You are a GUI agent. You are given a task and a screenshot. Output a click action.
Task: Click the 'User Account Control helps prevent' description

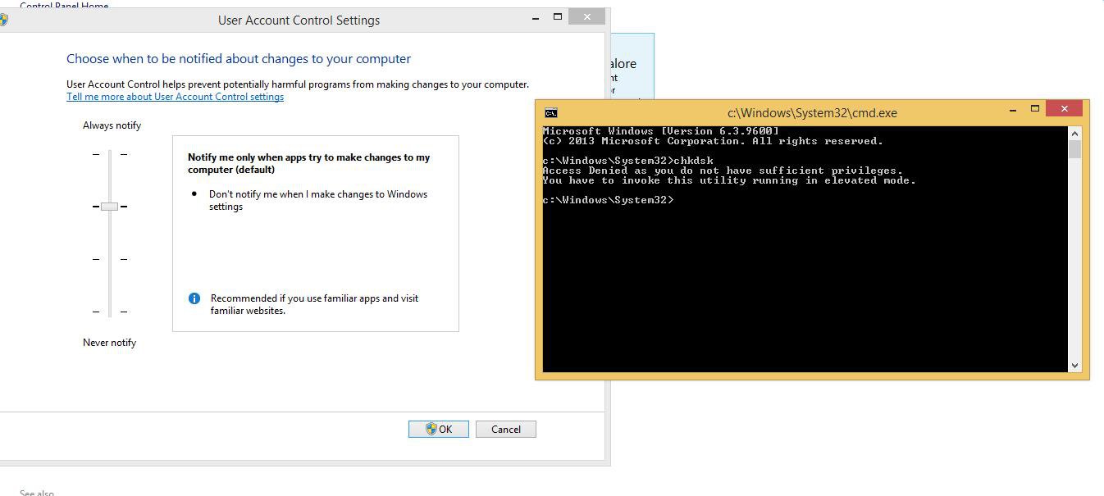pyautogui.click(x=298, y=84)
